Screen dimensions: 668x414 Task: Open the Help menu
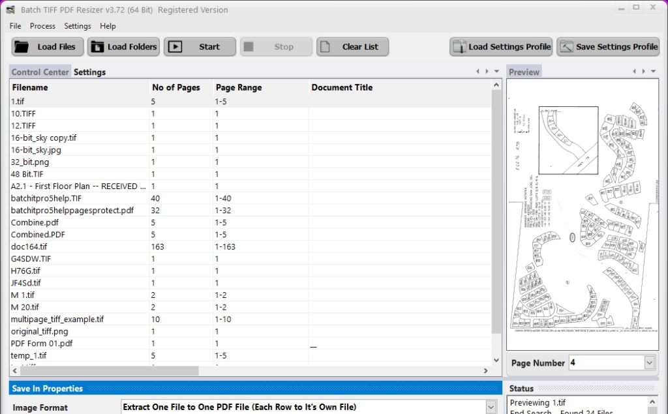pos(108,26)
